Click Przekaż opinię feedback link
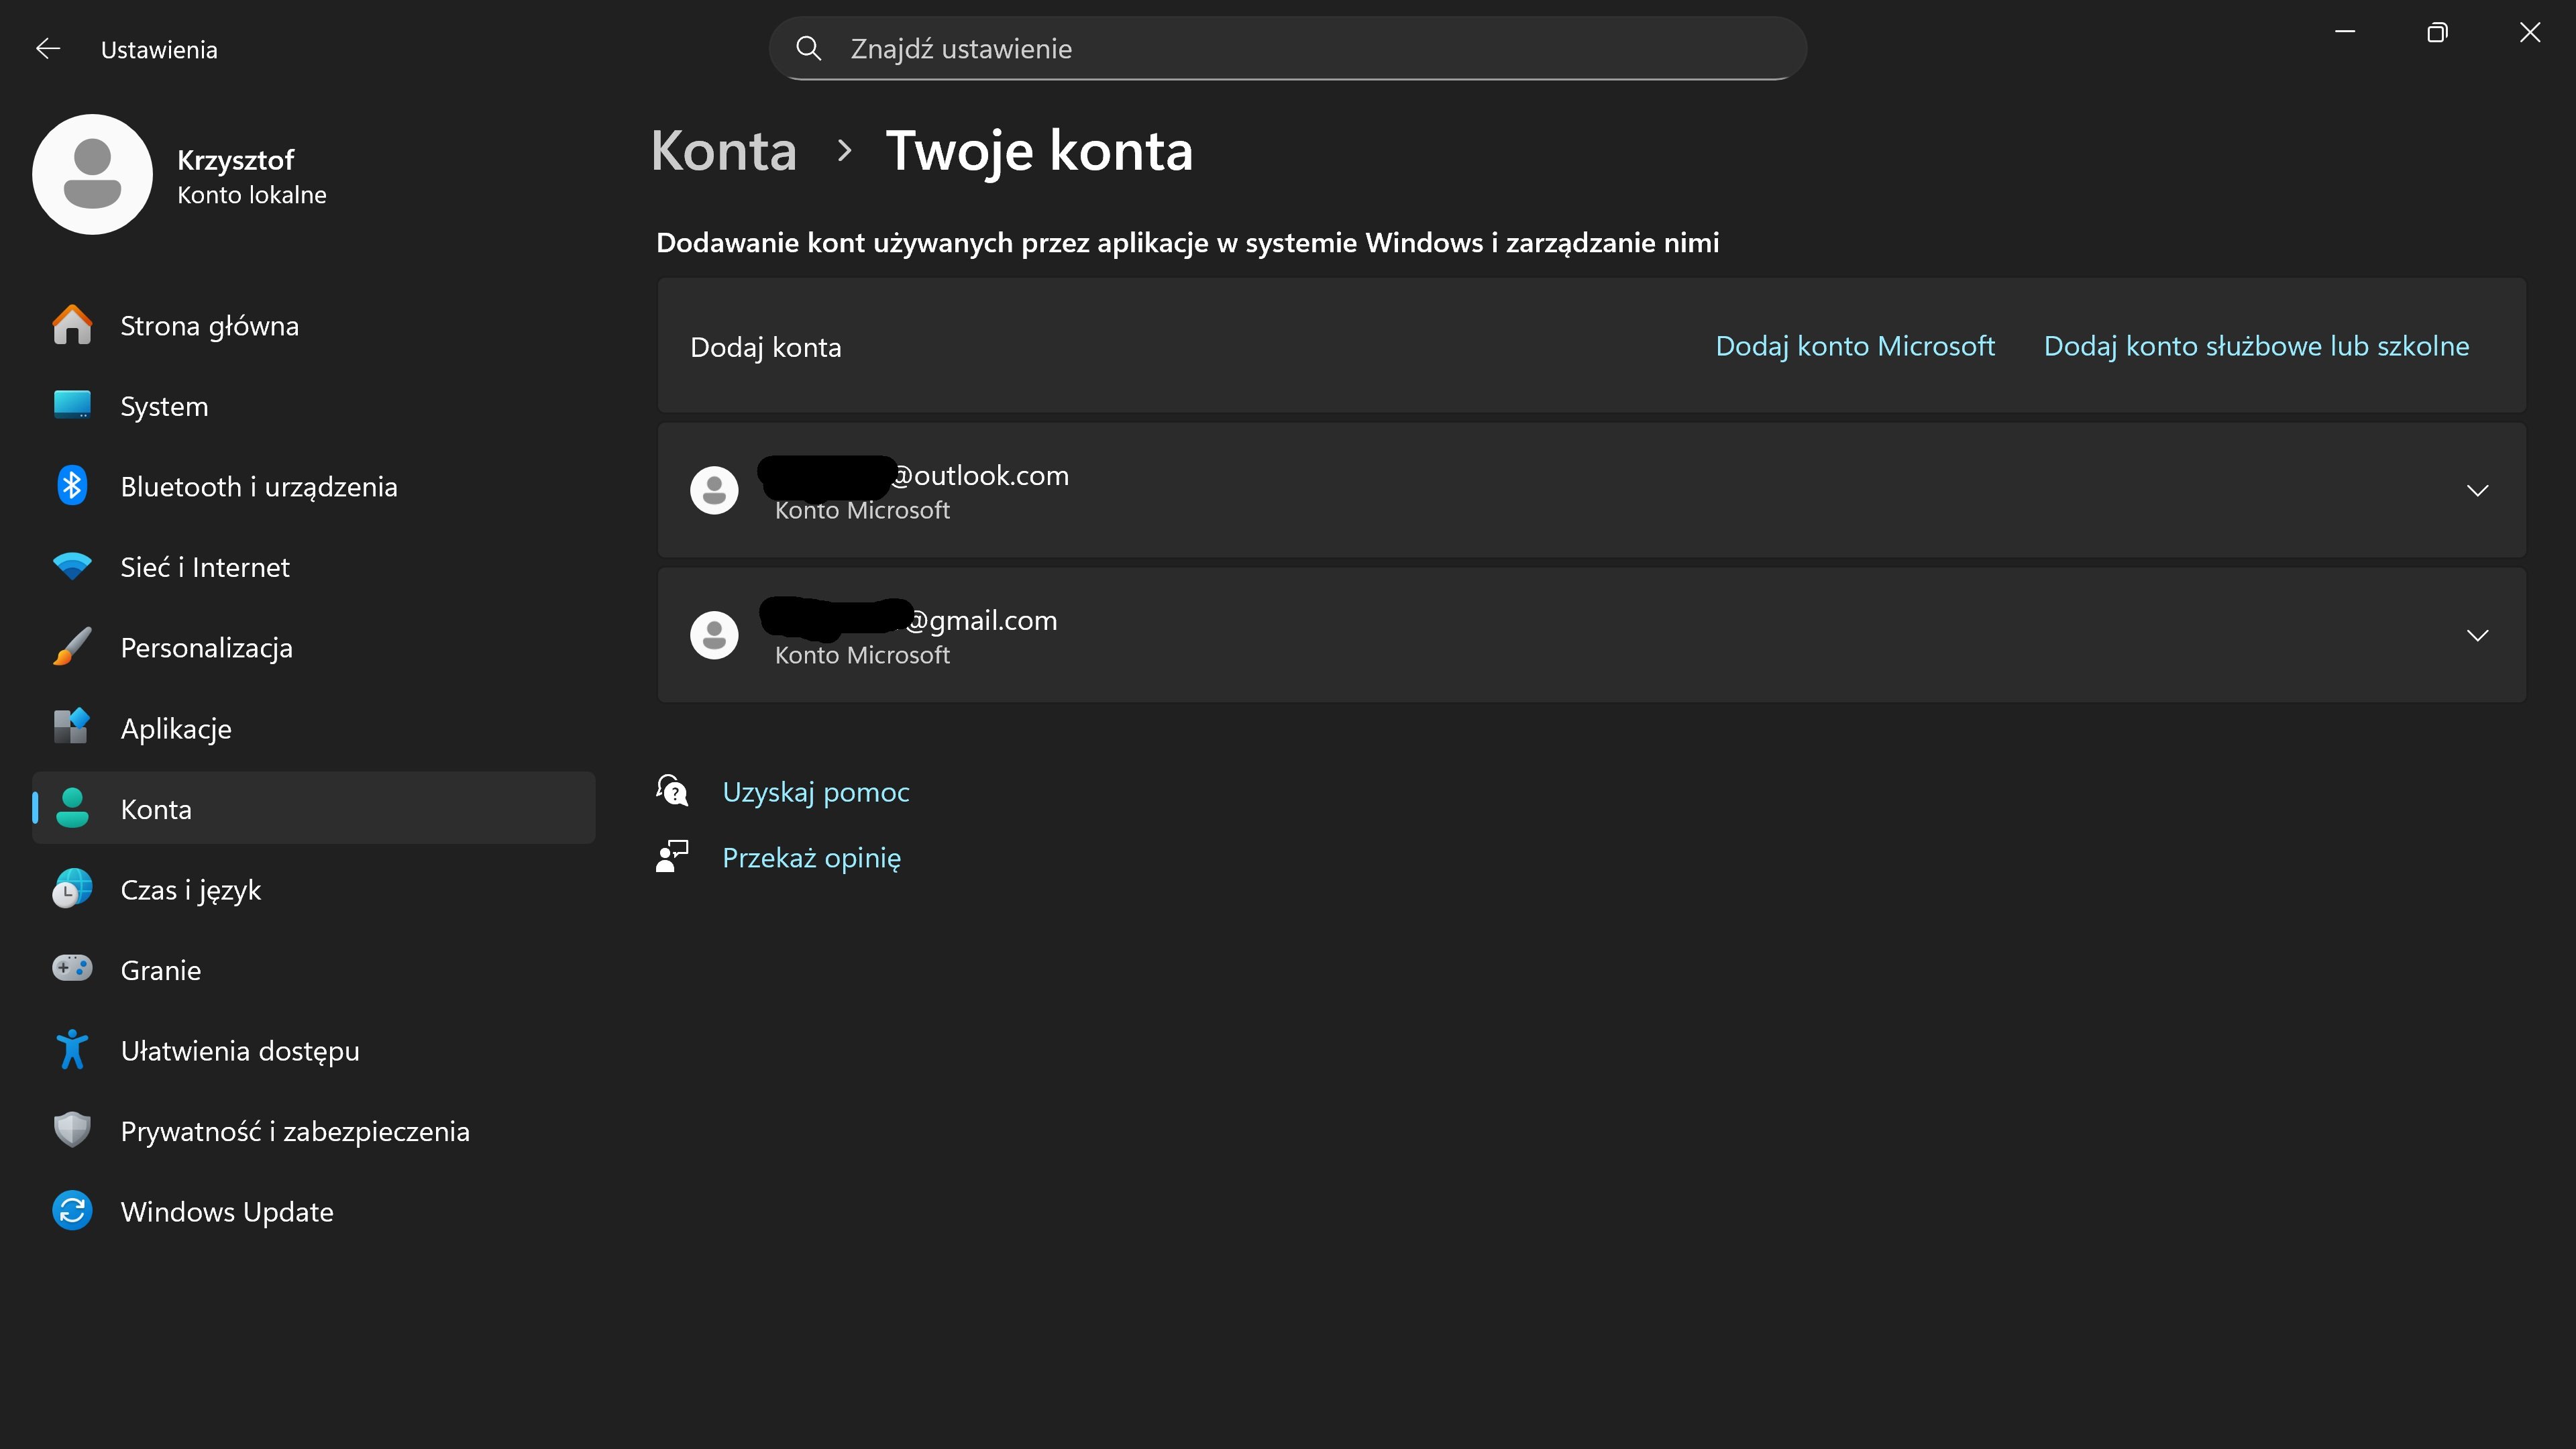2576x1449 pixels. 810,858
